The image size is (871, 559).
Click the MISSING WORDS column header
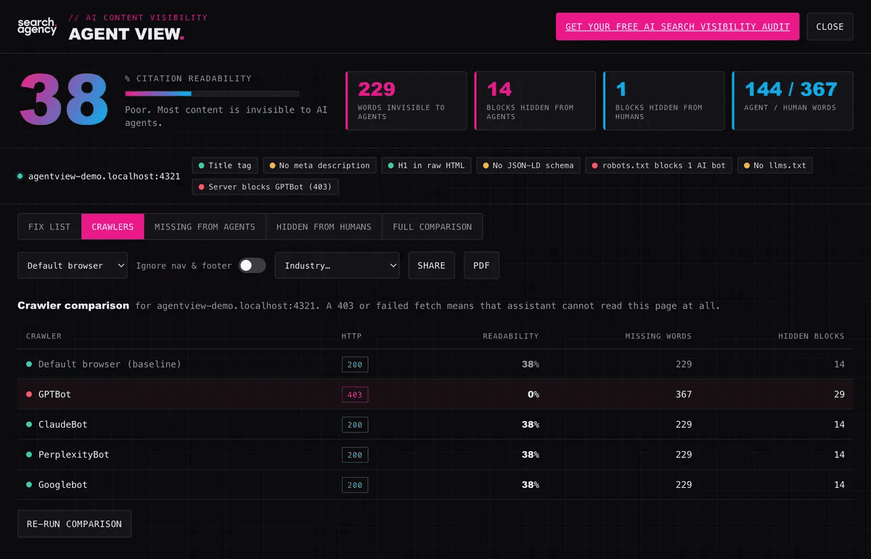point(658,336)
